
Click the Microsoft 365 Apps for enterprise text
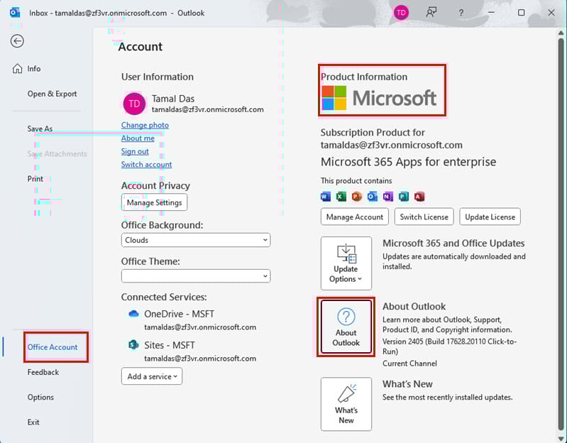coord(408,162)
